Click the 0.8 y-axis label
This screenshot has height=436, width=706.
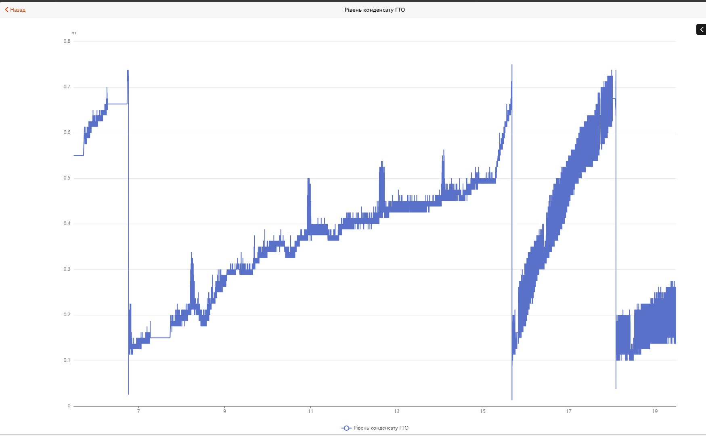point(67,41)
